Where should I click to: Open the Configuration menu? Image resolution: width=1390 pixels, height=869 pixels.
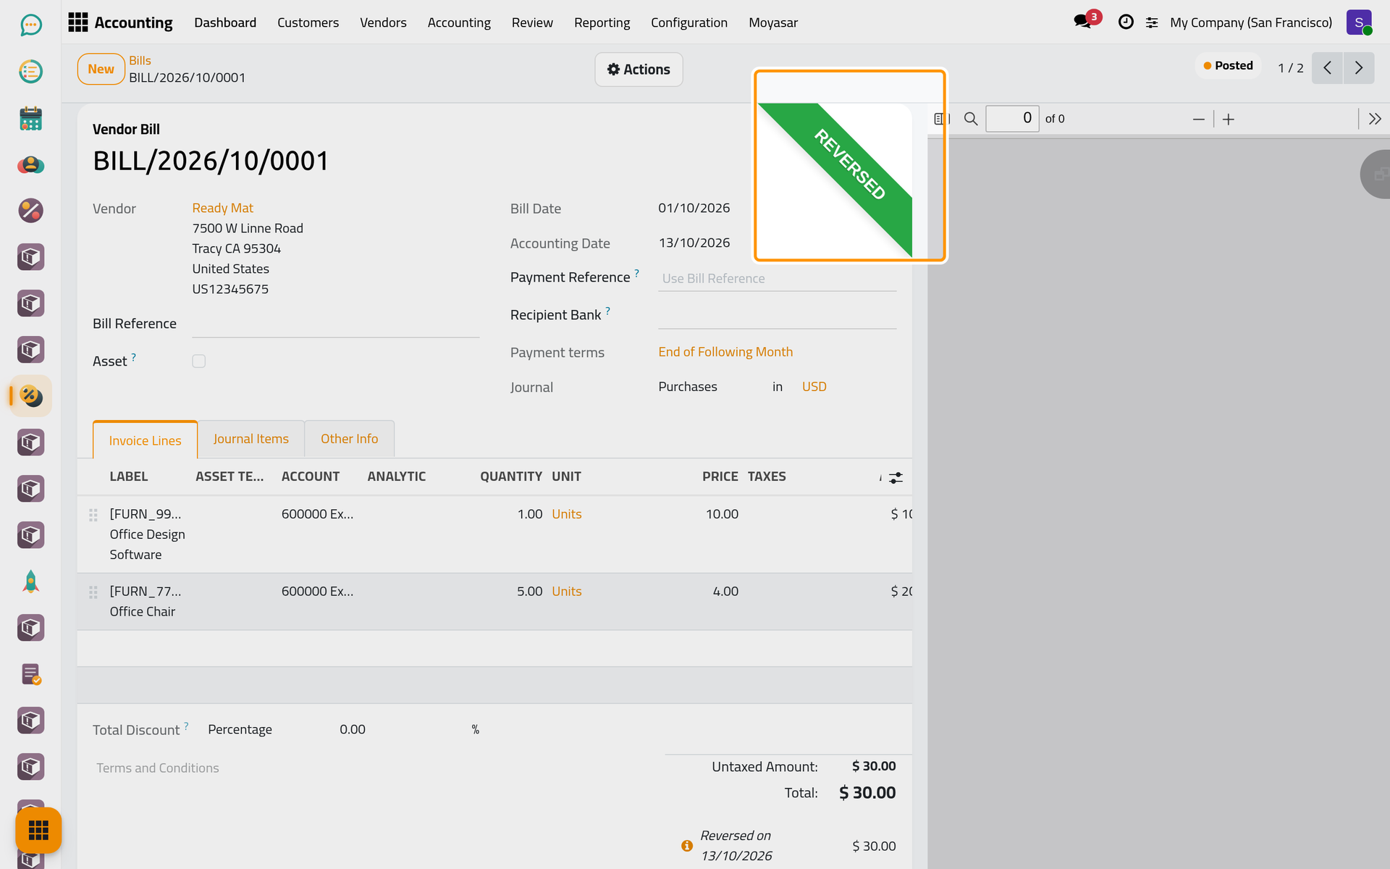688,22
